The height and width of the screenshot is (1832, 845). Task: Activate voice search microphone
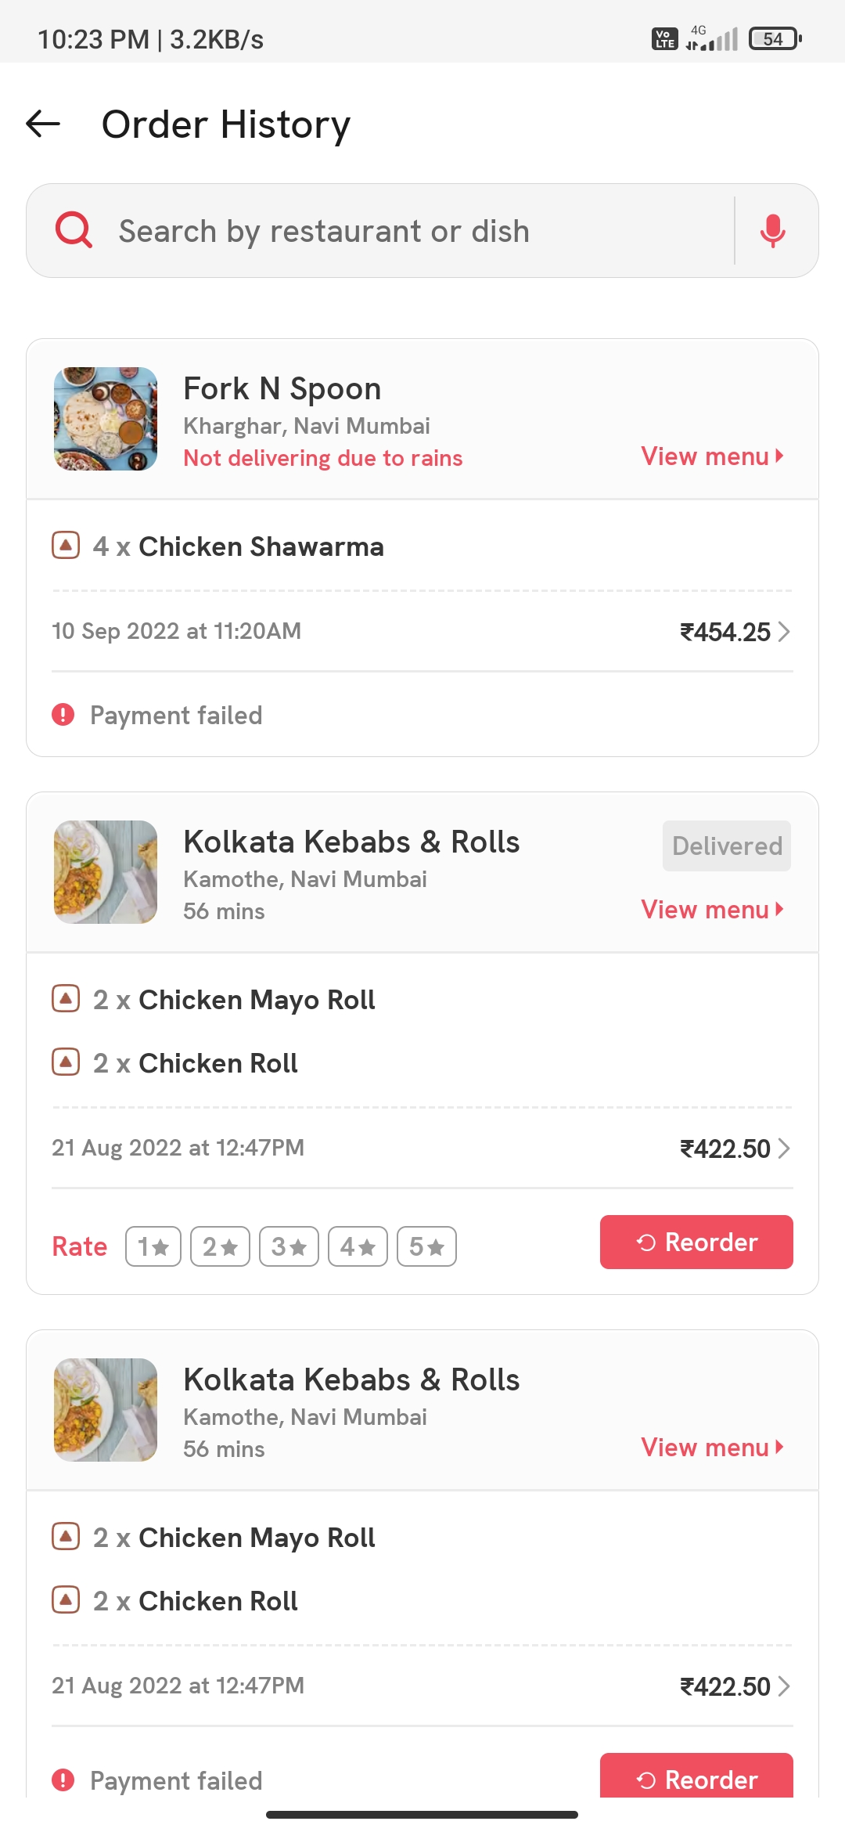click(x=772, y=231)
